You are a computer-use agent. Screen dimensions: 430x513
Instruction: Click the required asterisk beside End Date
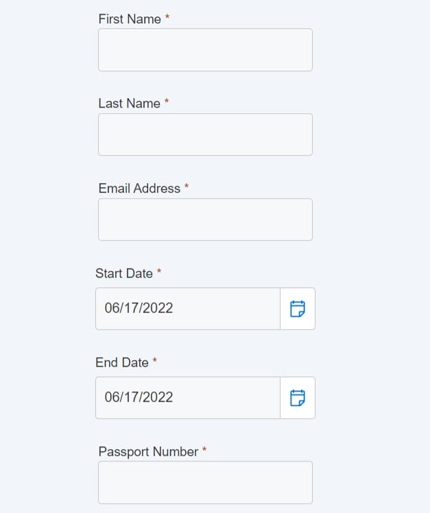(154, 360)
